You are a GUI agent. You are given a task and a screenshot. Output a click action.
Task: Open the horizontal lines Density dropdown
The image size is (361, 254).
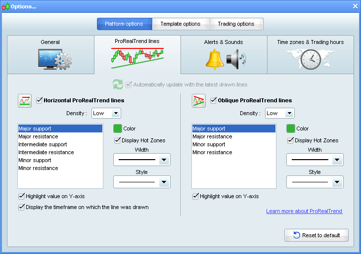106,113
